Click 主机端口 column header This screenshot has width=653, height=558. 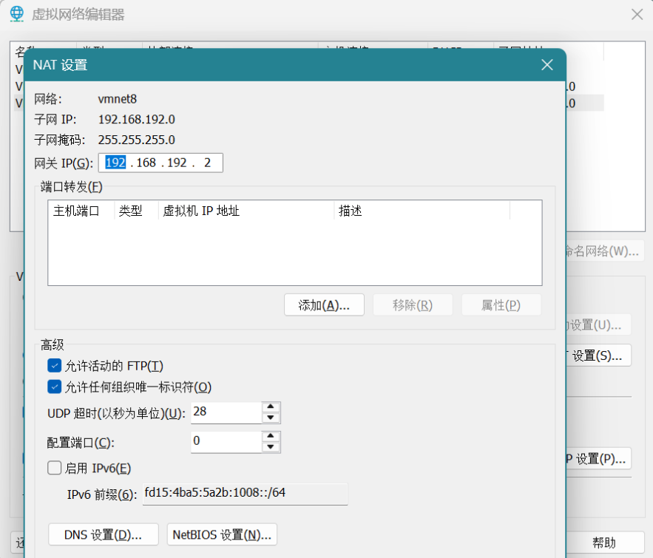pos(81,211)
